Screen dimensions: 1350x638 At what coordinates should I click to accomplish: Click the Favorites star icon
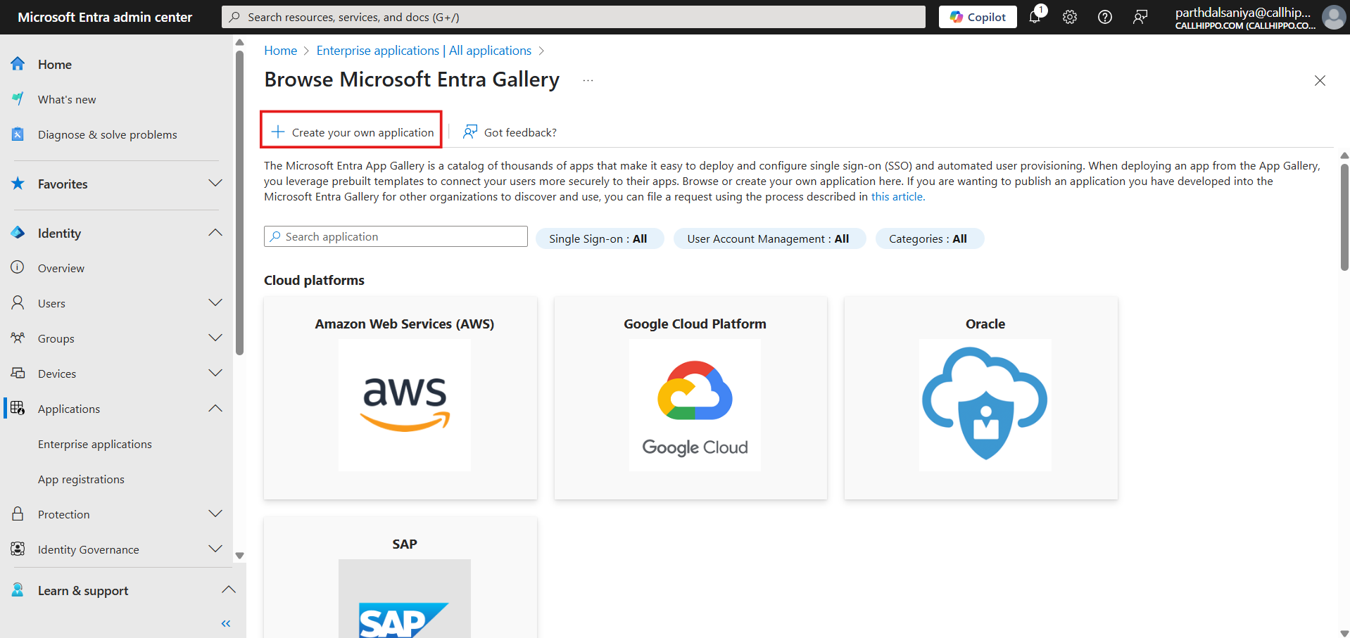click(x=18, y=184)
